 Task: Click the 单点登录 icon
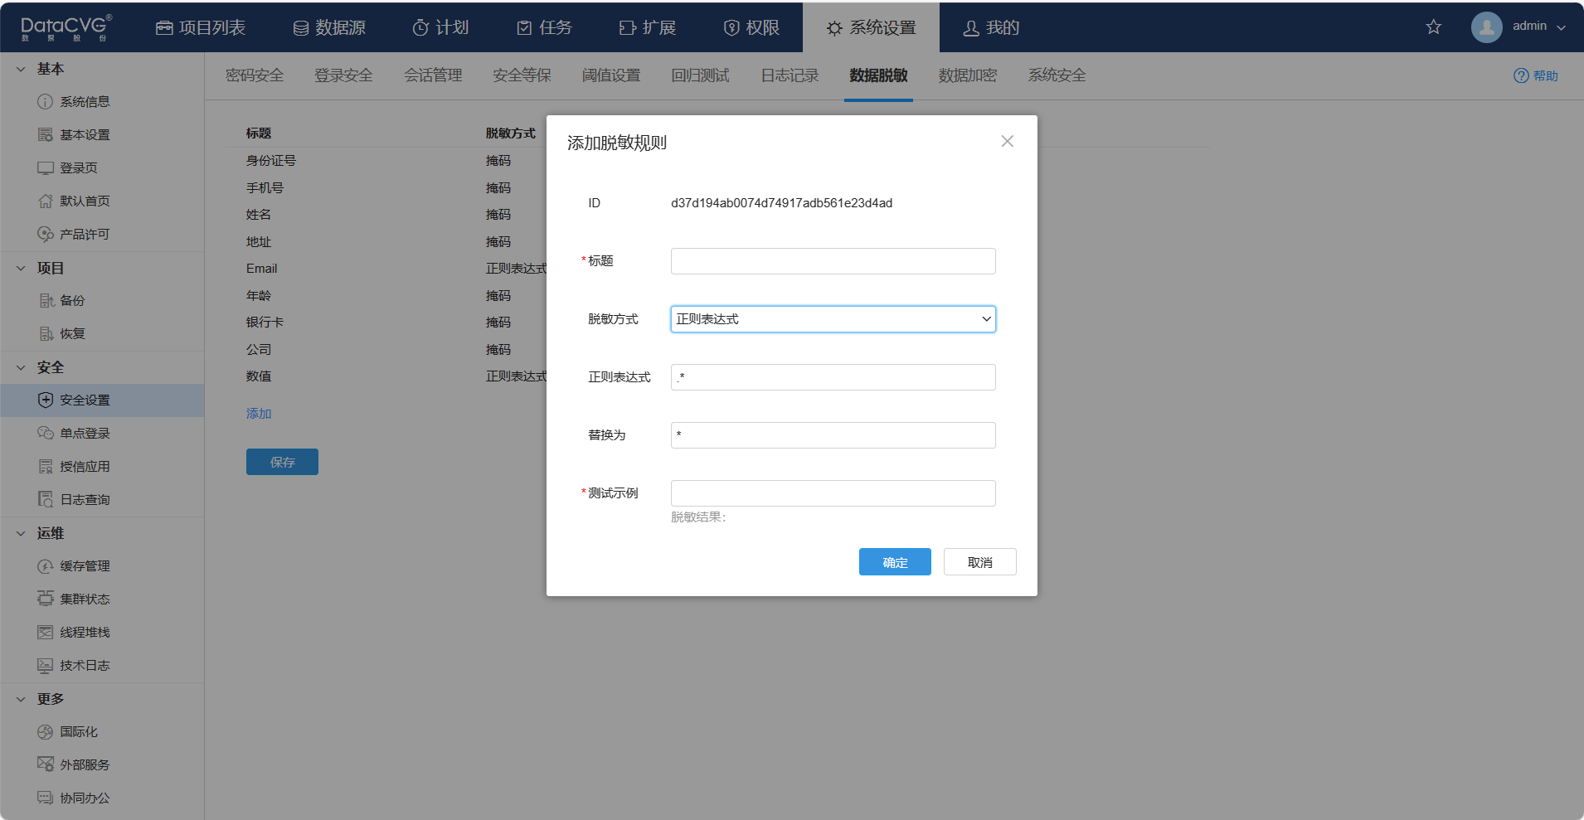(45, 434)
